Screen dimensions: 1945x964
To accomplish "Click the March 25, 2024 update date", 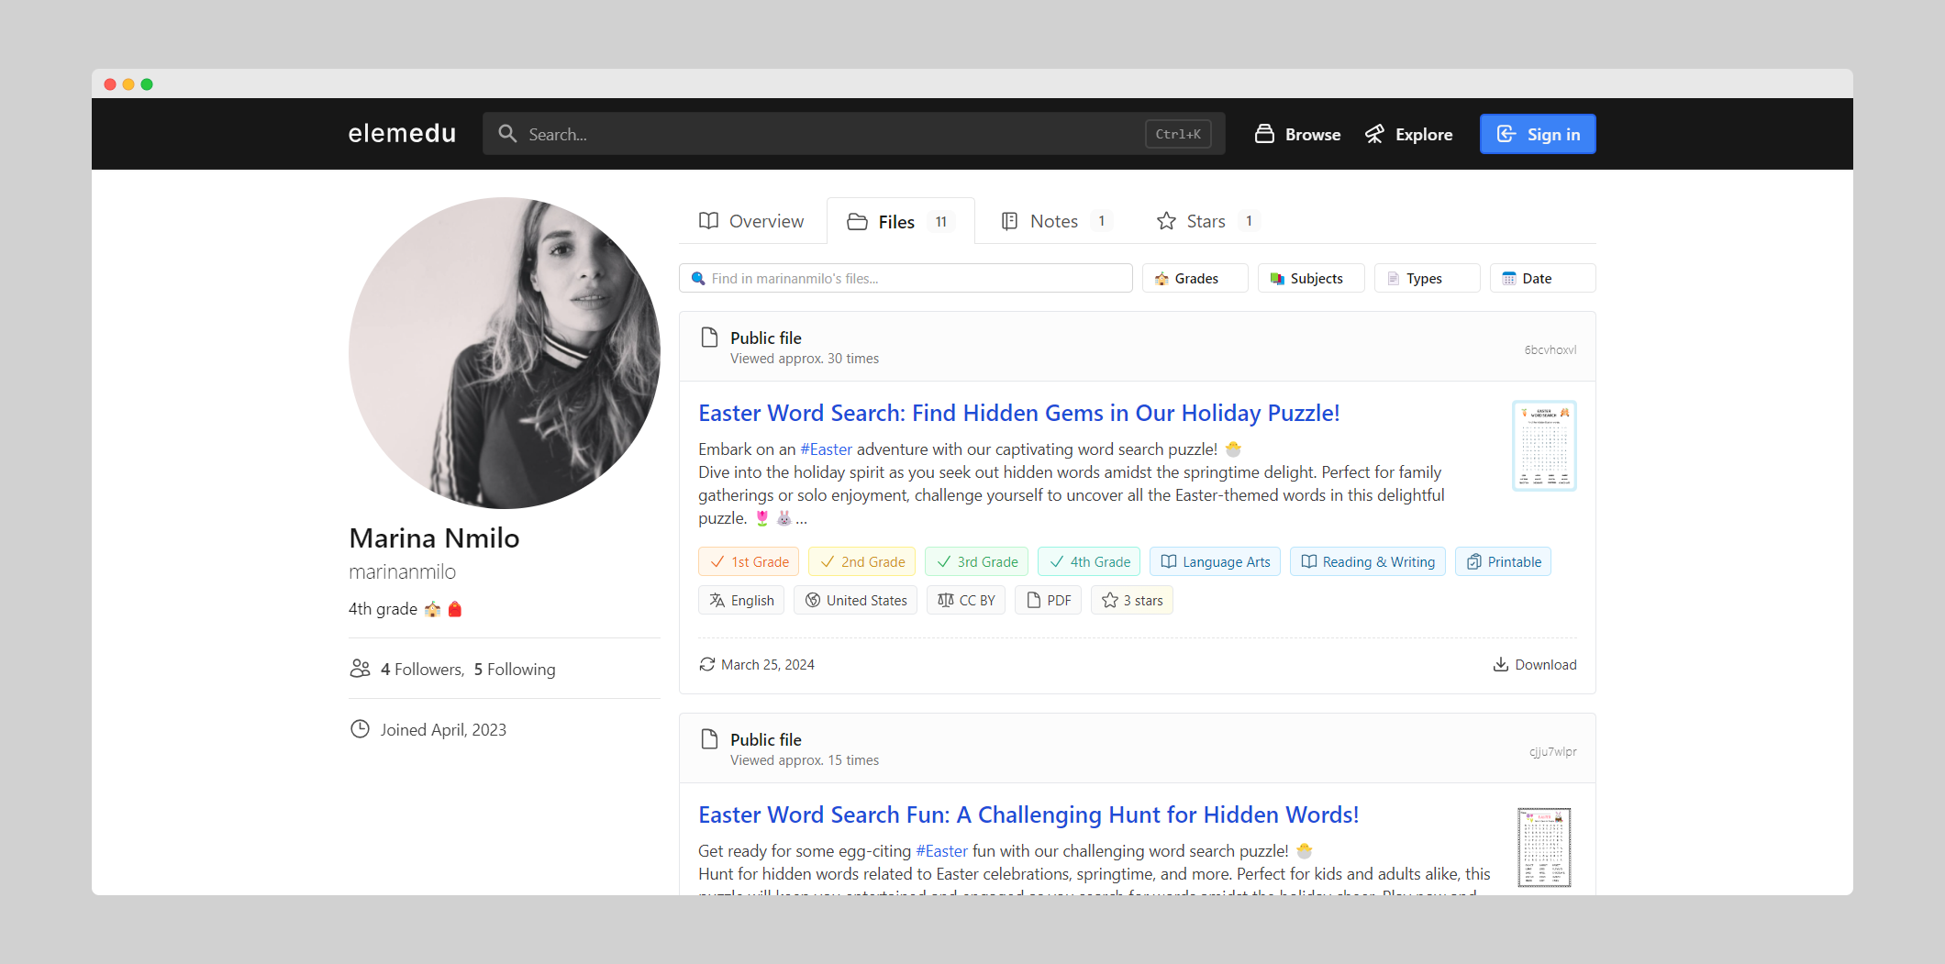I will tap(768, 664).
